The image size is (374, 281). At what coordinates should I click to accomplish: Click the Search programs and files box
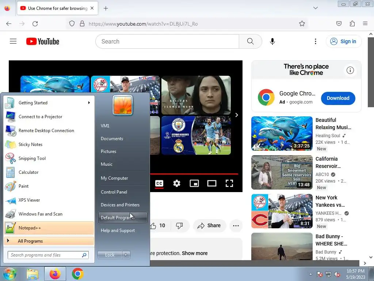click(x=48, y=255)
